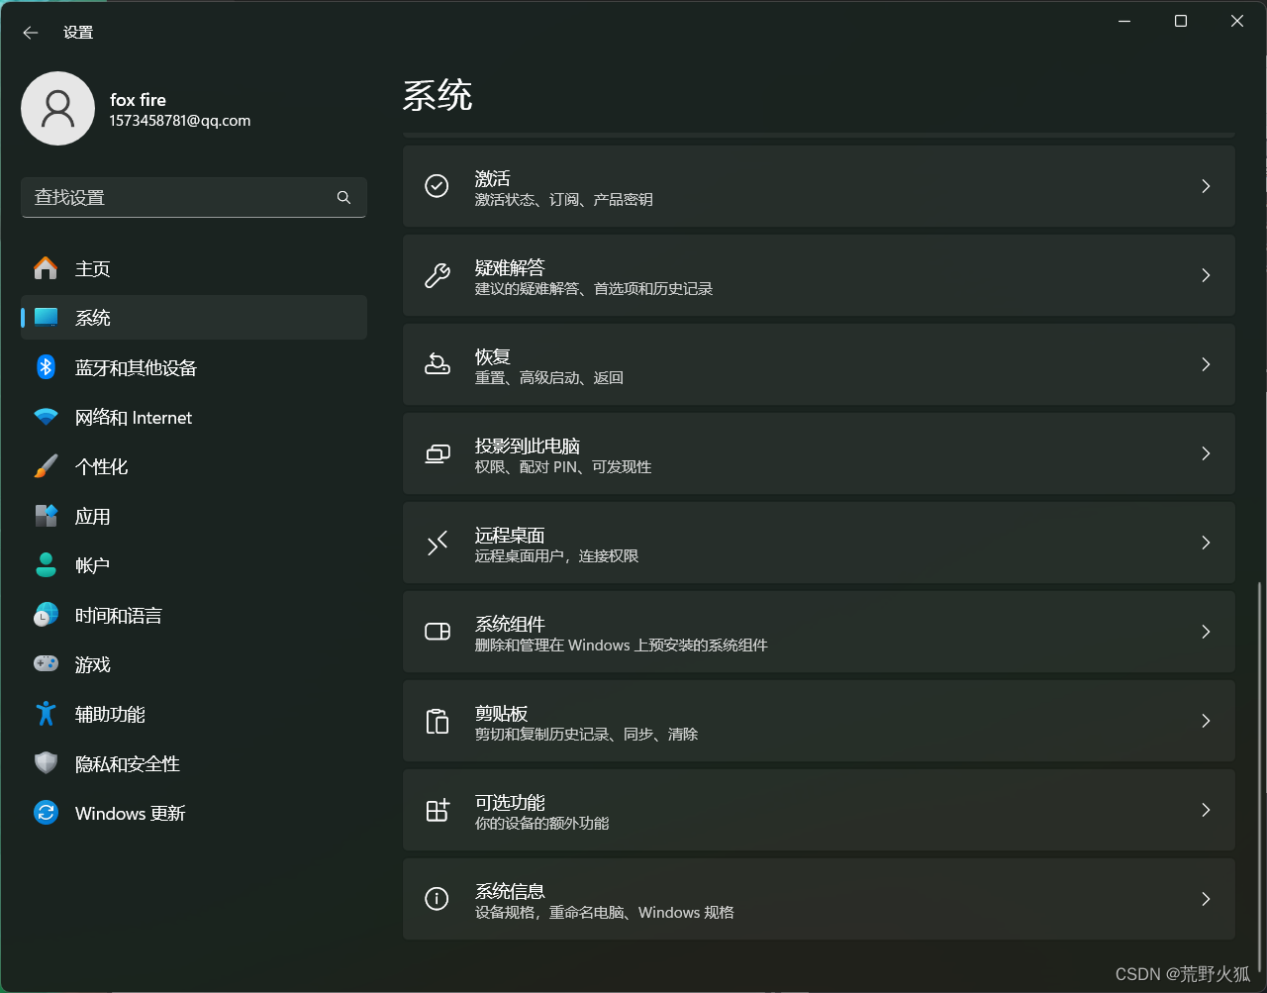Click the wrench icon for 疑难解答

(x=437, y=275)
